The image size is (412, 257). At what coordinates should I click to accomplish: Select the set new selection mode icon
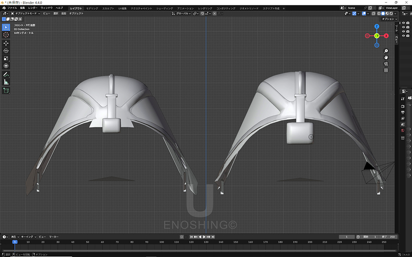click(x=4, y=19)
